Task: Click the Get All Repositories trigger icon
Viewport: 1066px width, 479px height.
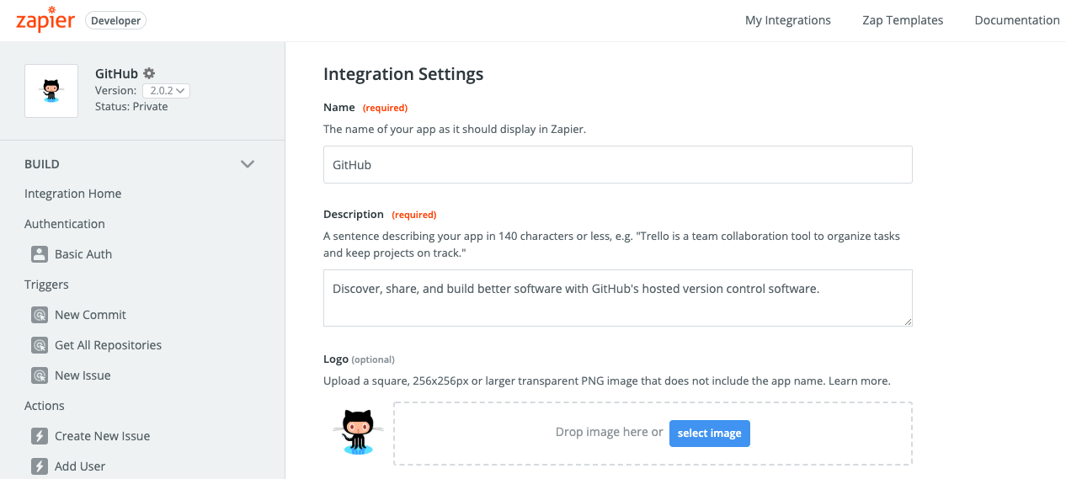Action: click(40, 345)
